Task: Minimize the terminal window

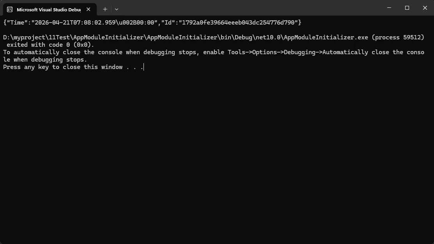Action: [389, 8]
